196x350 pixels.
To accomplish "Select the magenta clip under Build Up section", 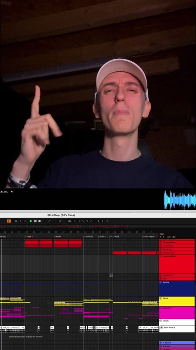I will (96, 316).
